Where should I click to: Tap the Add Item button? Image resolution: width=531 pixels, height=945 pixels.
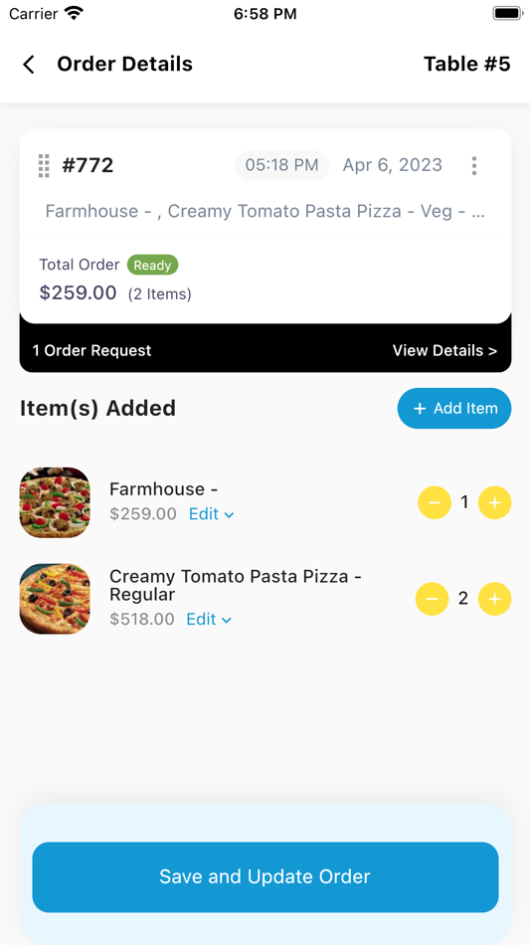(x=454, y=408)
